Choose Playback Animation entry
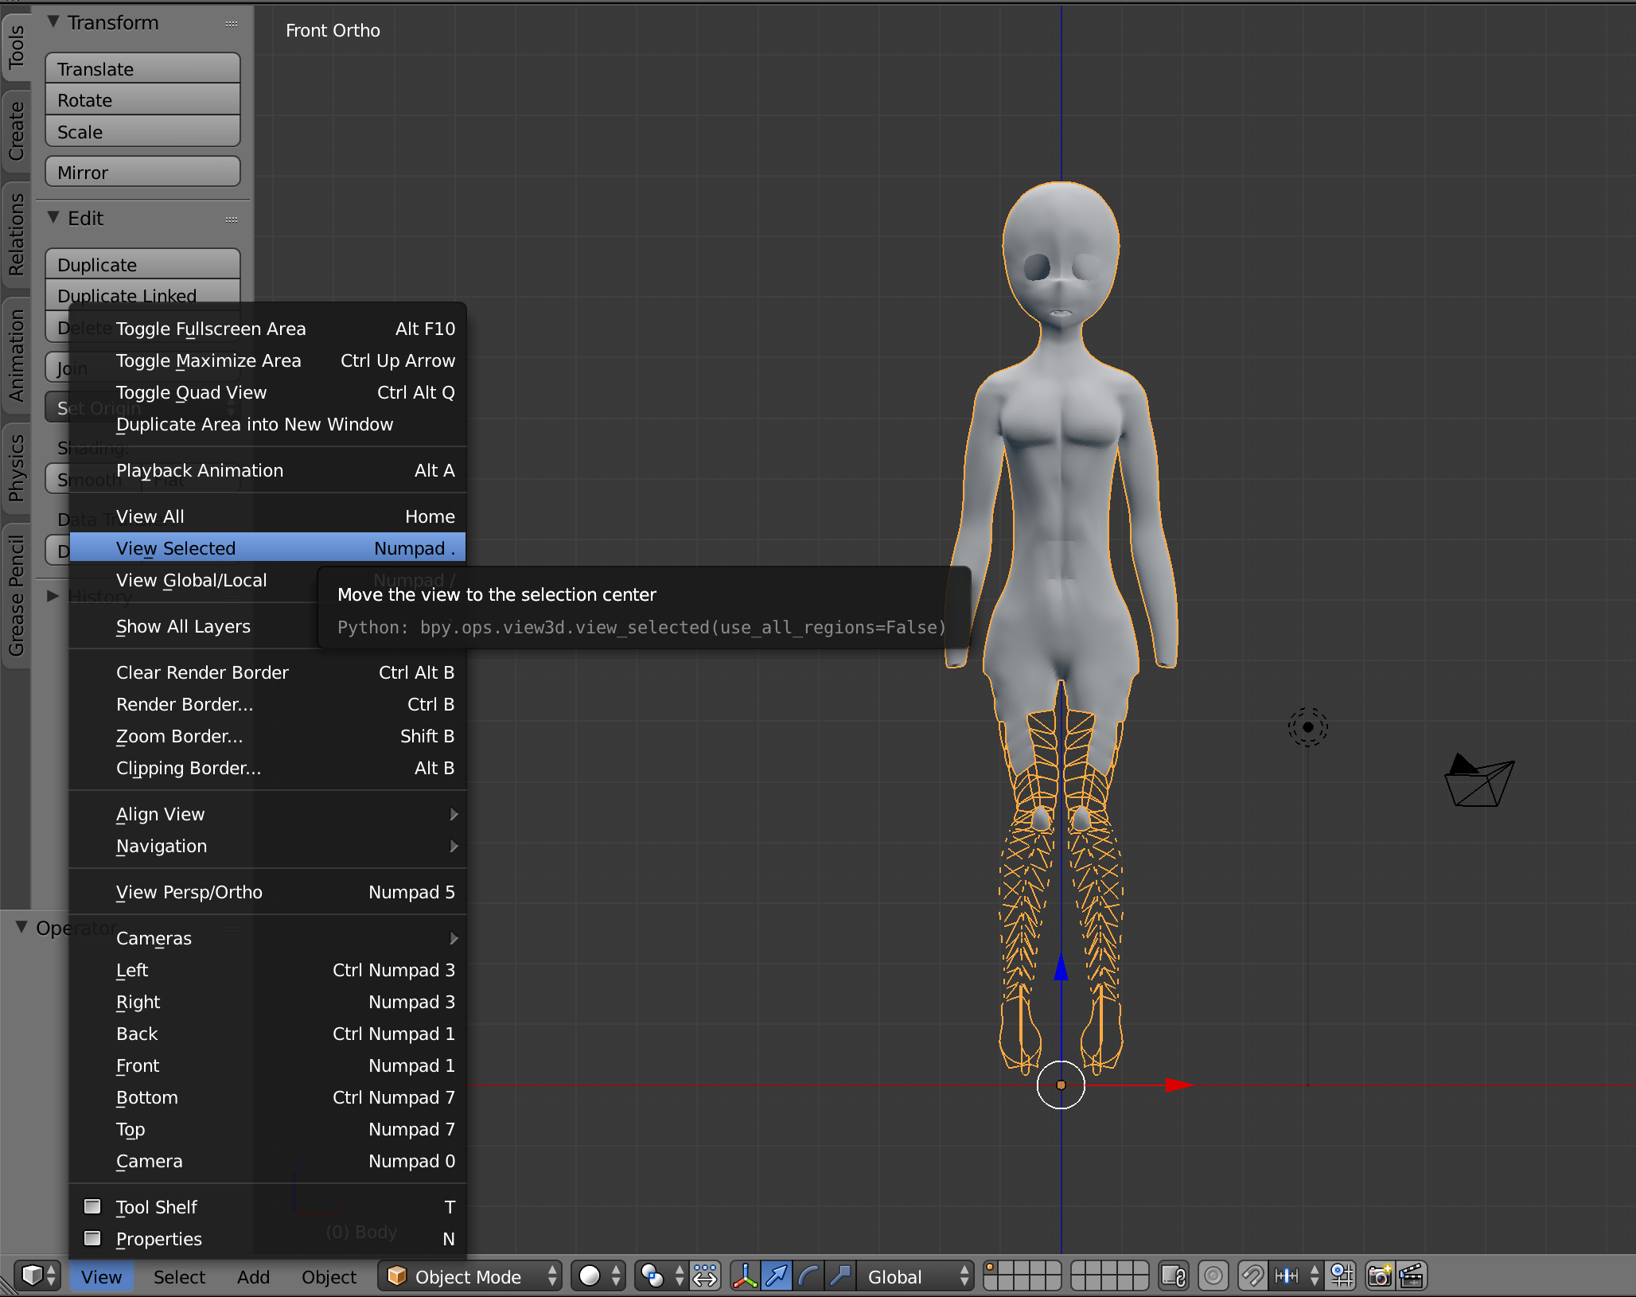The image size is (1636, 1297). pyautogui.click(x=267, y=470)
